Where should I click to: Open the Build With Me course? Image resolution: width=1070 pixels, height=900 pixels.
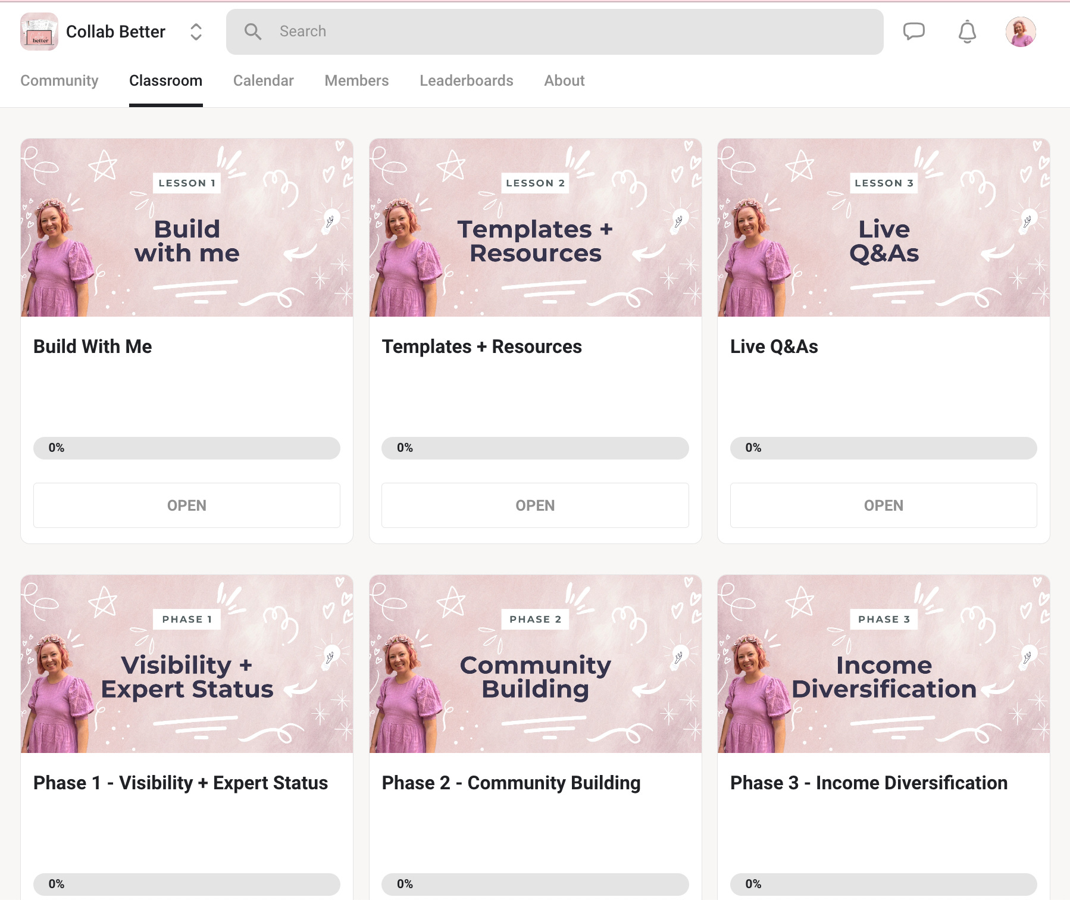coord(187,505)
